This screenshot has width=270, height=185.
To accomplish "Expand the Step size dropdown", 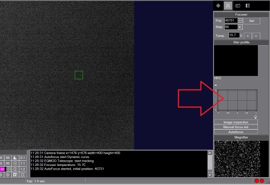I will click(240, 27).
